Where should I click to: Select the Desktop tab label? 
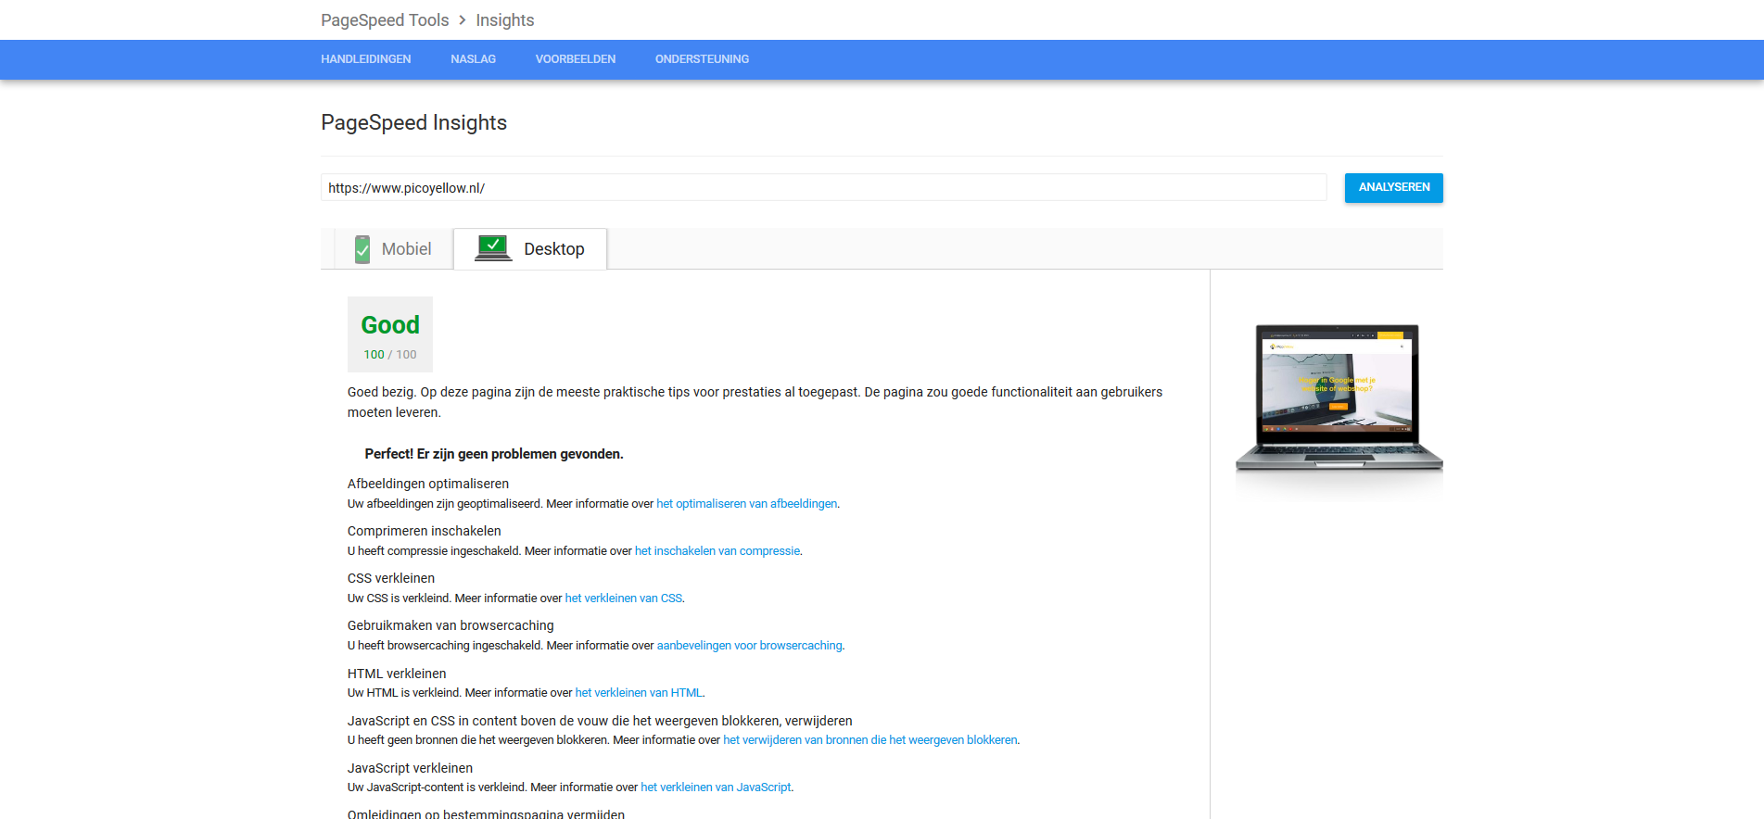tap(554, 249)
